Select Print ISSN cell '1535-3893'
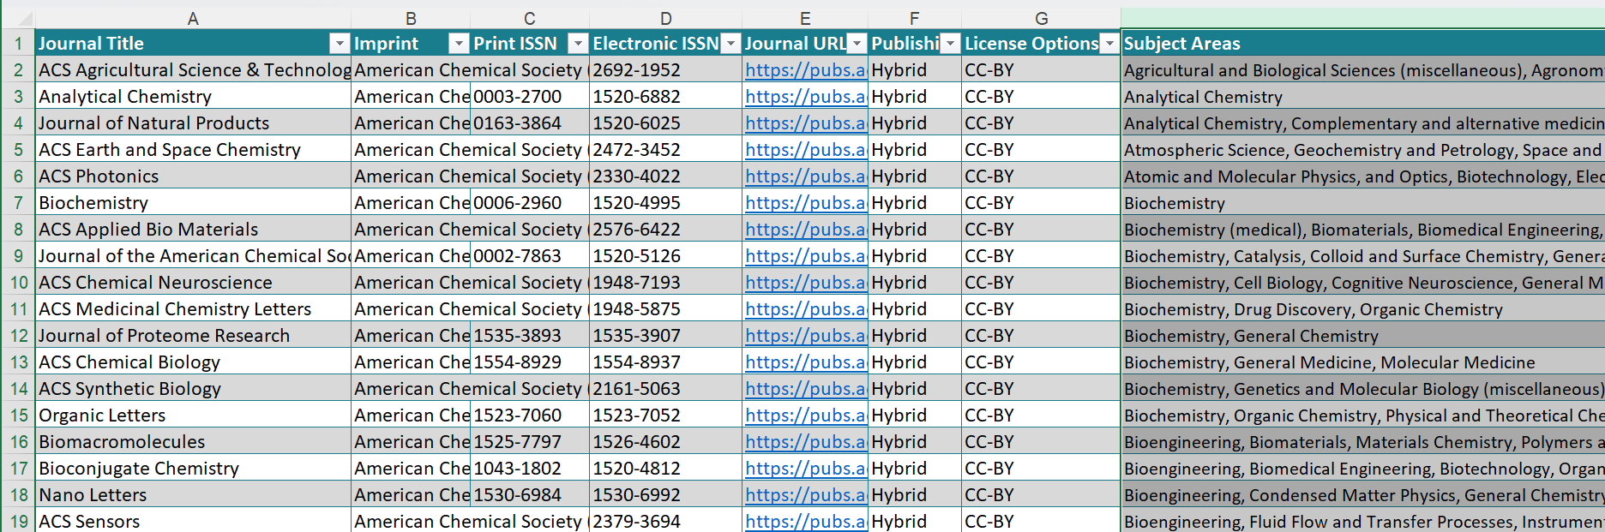 pyautogui.click(x=530, y=336)
